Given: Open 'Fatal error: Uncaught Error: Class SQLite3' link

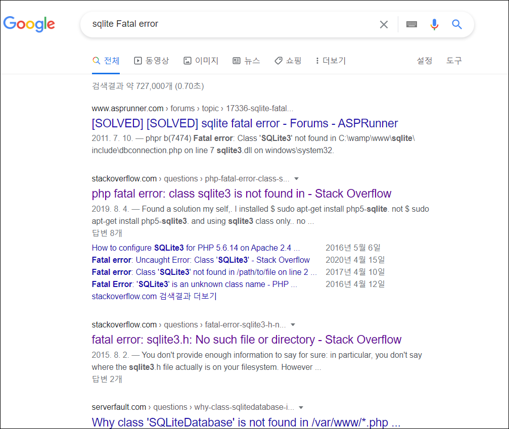Looking at the screenshot, I should [x=201, y=260].
